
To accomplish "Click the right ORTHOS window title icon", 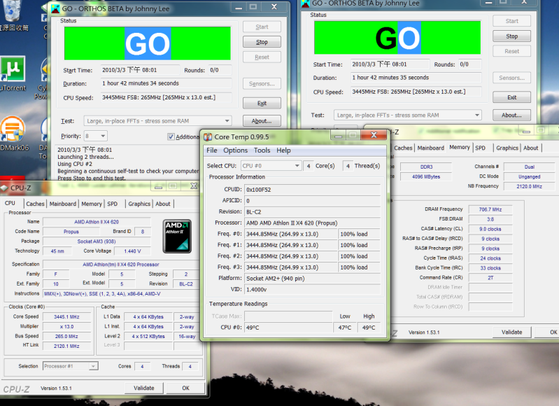I will coord(307,3).
